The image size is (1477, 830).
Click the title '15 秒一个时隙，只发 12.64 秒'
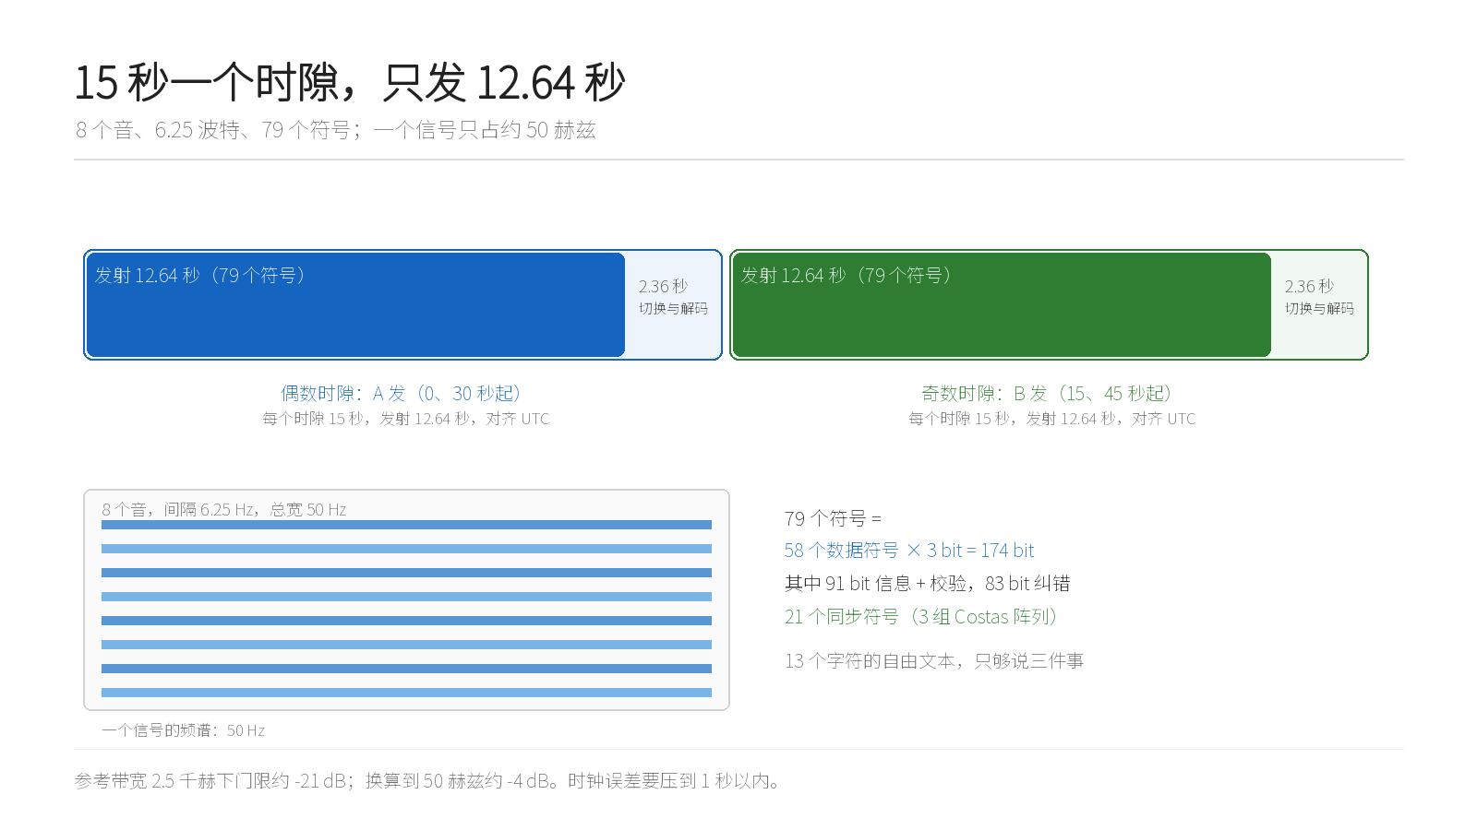[x=350, y=83]
